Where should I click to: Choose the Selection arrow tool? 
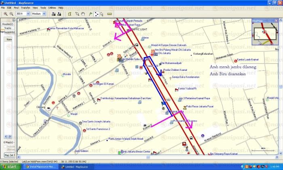[x=102, y=14]
